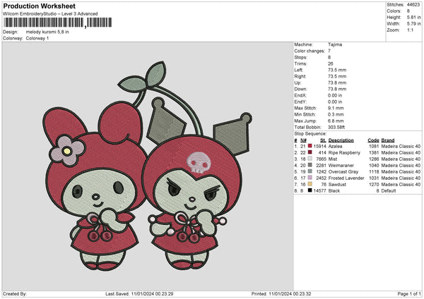This screenshot has height=299, width=424.
Task: Click brand 'Default' in the Black row
Action: 389,191
